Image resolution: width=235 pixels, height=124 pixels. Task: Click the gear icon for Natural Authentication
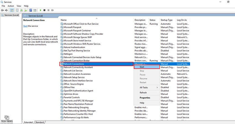62,47
